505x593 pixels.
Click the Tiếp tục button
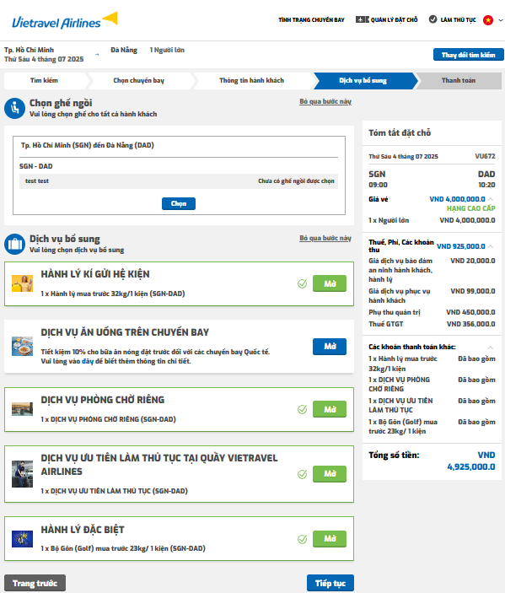click(330, 583)
